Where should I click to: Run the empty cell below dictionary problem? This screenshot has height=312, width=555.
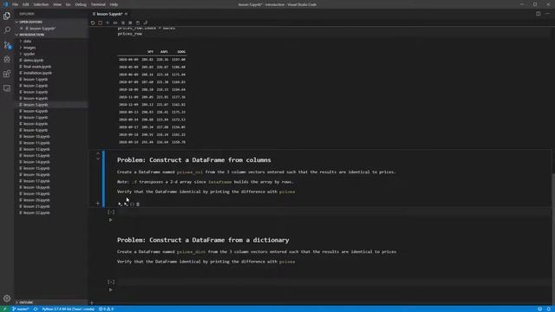110,289
